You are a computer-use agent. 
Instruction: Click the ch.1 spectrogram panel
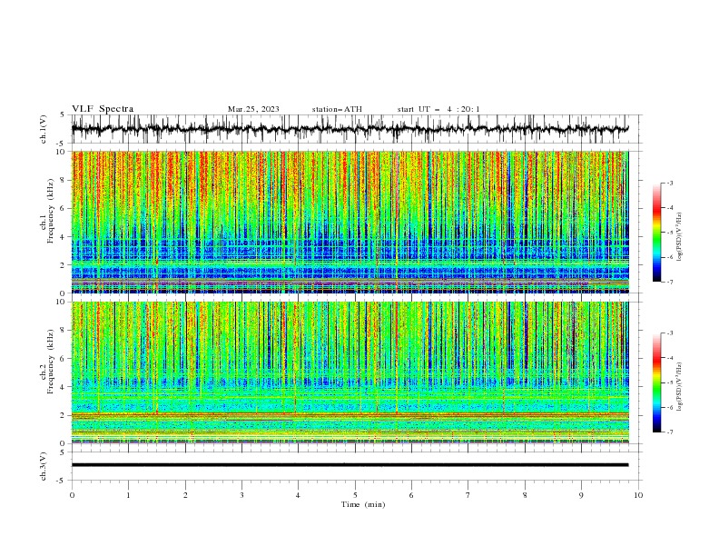pyautogui.click(x=350, y=222)
